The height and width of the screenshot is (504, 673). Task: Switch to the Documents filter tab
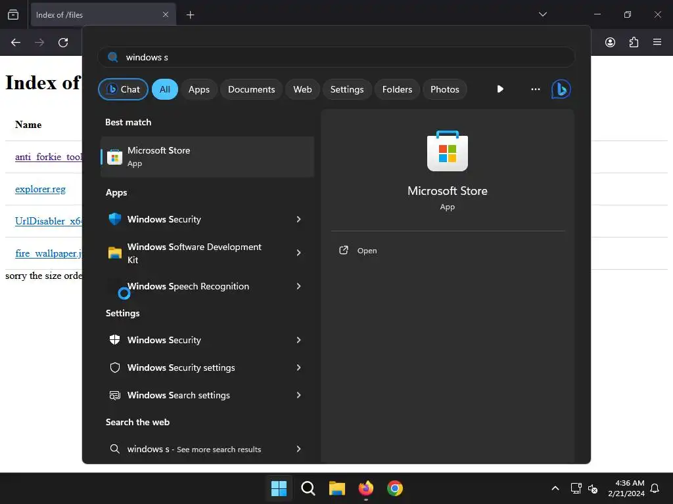(251, 89)
